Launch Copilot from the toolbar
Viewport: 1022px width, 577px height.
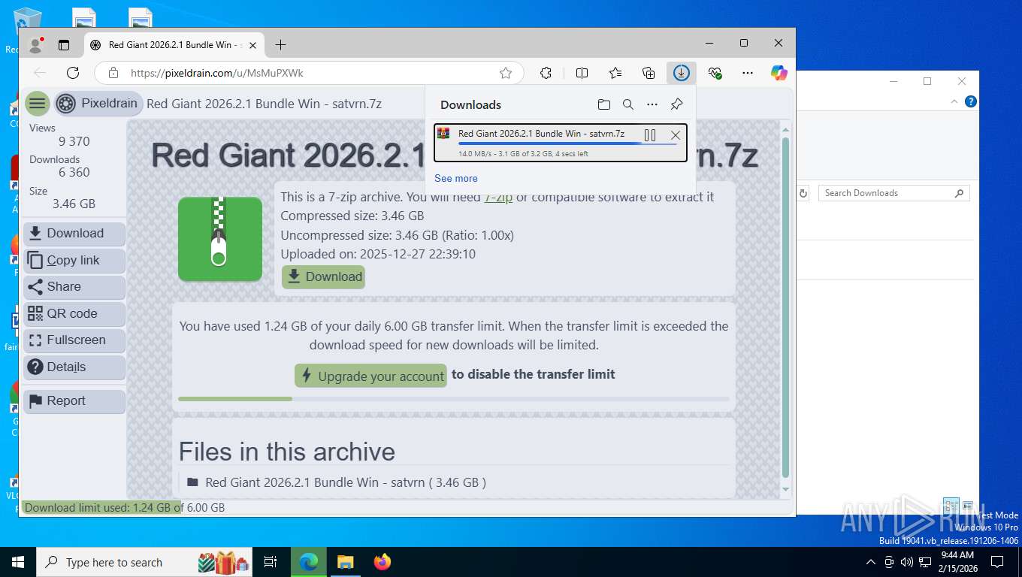tap(779, 73)
